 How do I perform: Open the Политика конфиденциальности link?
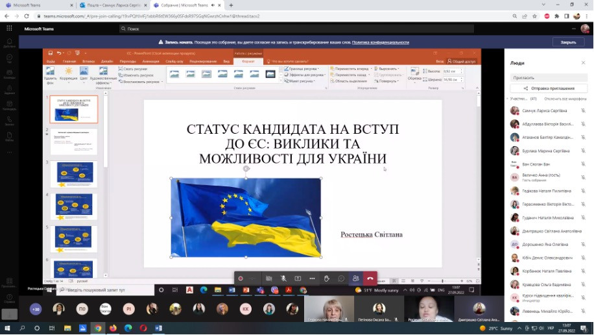pyautogui.click(x=381, y=42)
